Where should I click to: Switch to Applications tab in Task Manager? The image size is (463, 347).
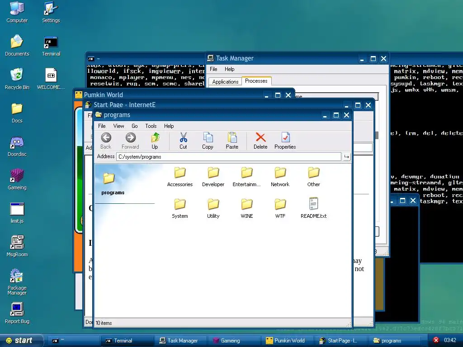click(225, 82)
